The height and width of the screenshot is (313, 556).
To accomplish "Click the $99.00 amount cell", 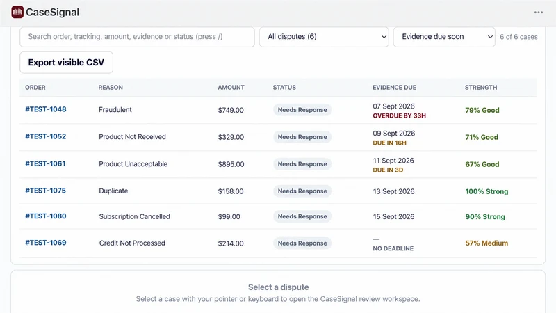I will coord(229,216).
